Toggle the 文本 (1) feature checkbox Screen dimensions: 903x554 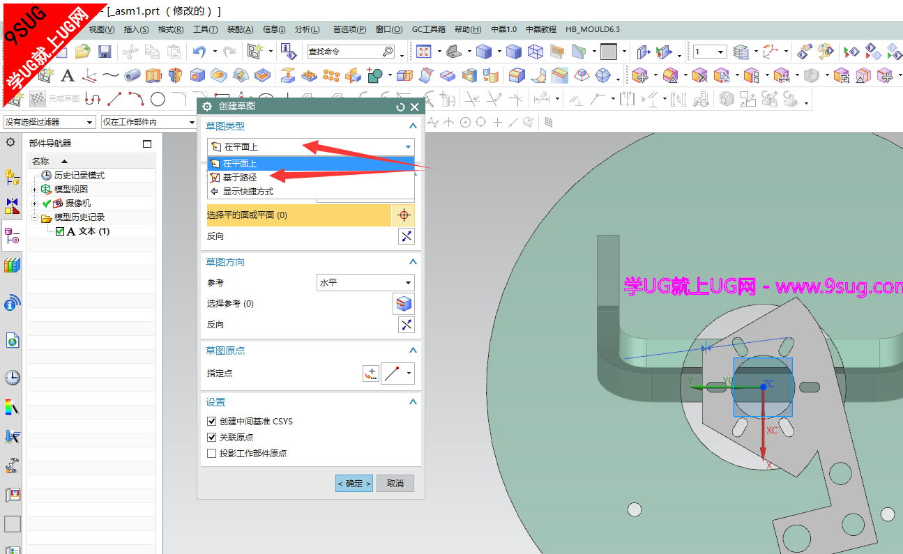(60, 231)
